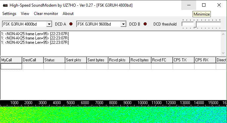Click the MyCall column header
This screenshot has height=123, width=227.
click(x=11, y=60)
